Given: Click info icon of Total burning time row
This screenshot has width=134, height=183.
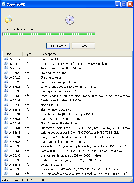Looking at the screenshot, I should coord(6,68).
